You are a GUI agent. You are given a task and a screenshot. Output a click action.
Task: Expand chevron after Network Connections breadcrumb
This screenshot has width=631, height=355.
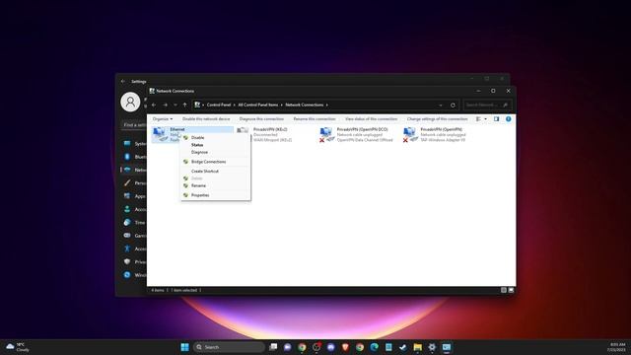click(x=327, y=106)
